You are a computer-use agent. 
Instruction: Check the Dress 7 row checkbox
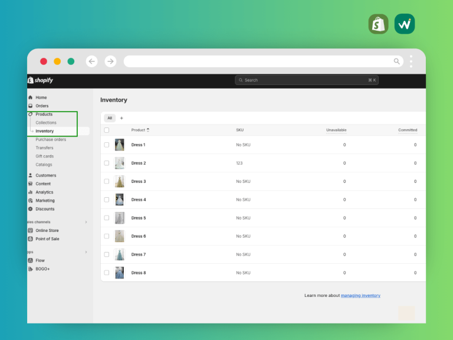pos(107,254)
